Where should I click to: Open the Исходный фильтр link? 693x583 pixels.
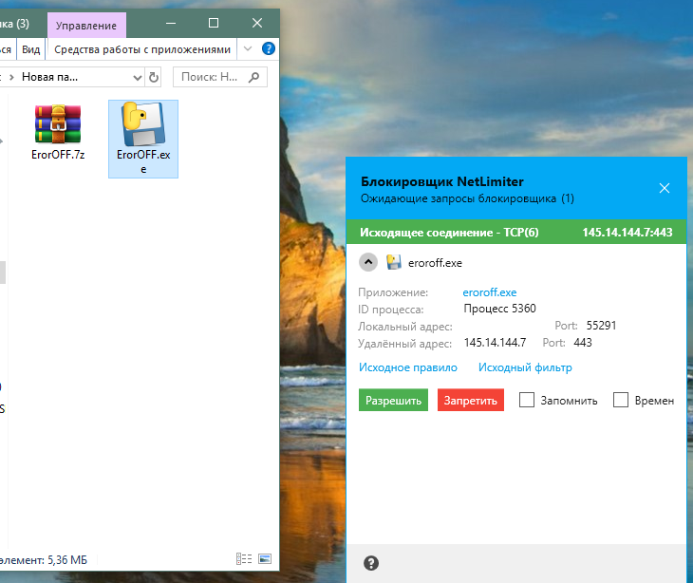(525, 367)
